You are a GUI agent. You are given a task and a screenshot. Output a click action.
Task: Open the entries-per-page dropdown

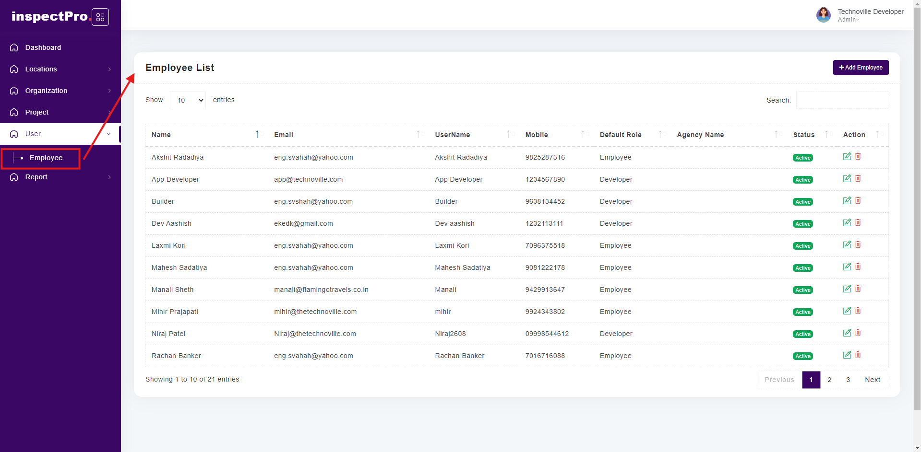pyautogui.click(x=188, y=100)
